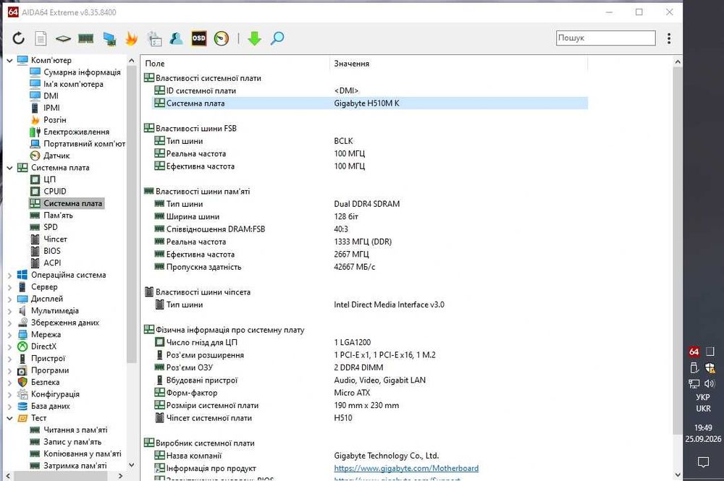Click the motherboard toolbar icon

point(63,39)
